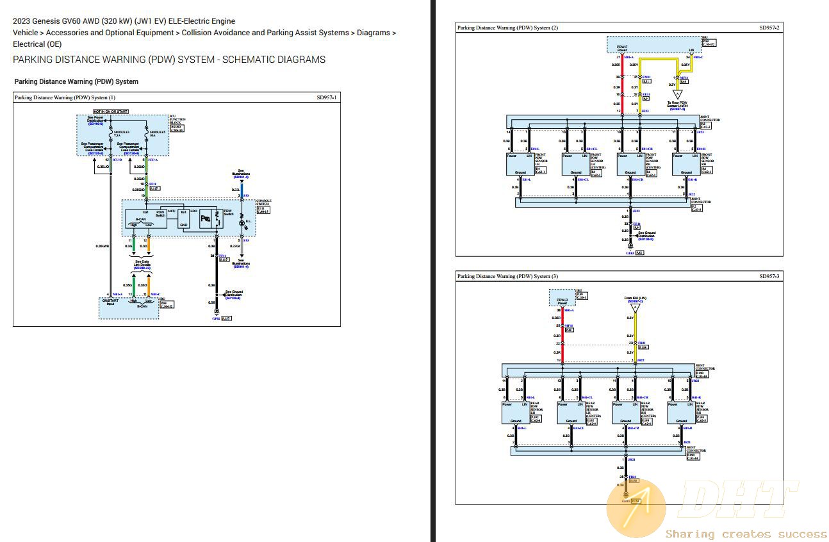Click the 'ICU JUNCTION BLOCK' label
Image resolution: width=829 pixels, height=542 pixels.
(177, 120)
